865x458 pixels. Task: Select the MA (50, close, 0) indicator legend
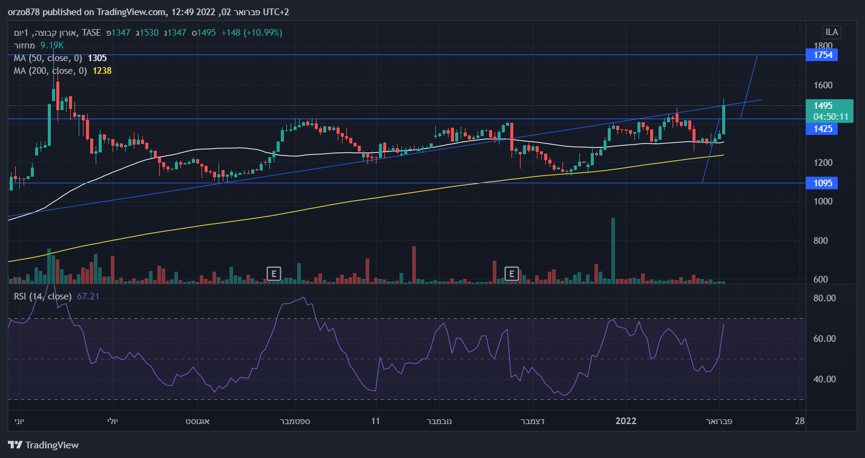pyautogui.click(x=48, y=58)
